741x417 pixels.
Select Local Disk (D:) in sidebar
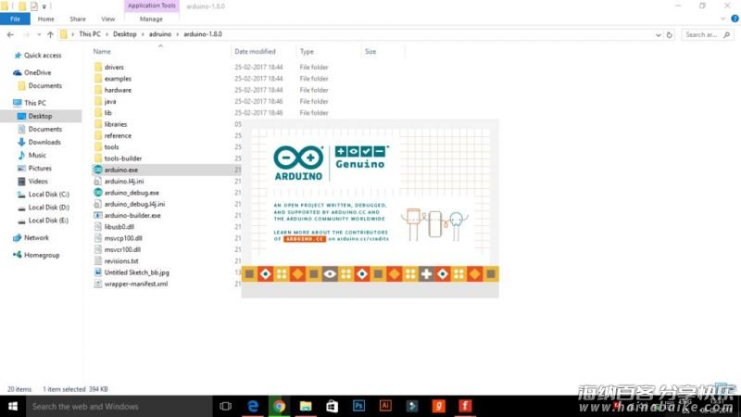point(48,208)
